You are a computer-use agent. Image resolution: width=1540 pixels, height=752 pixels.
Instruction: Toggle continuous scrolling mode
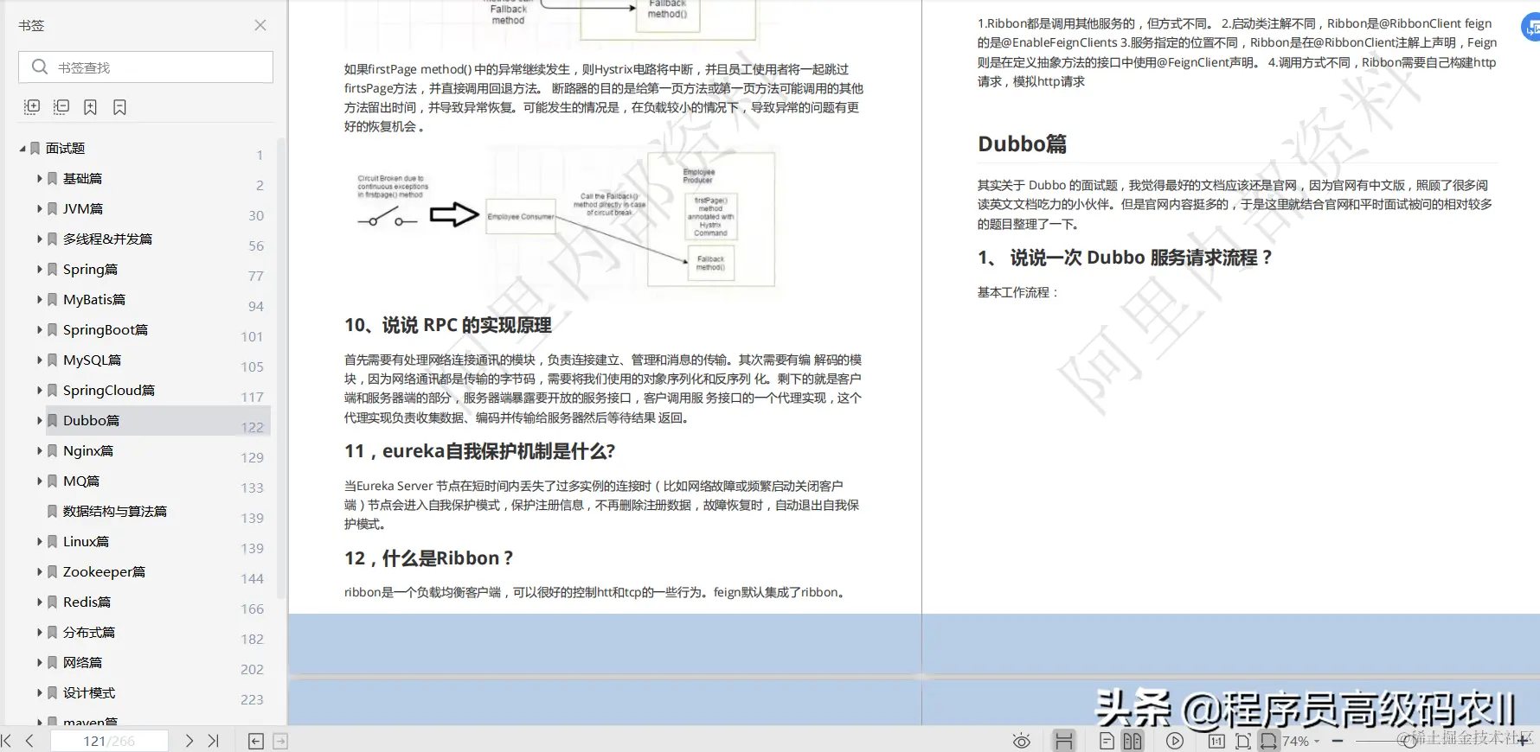[1064, 741]
